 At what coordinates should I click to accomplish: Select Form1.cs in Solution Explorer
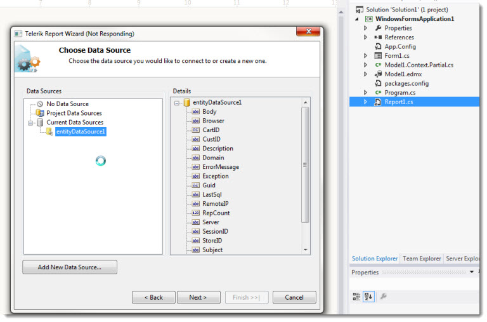point(397,56)
